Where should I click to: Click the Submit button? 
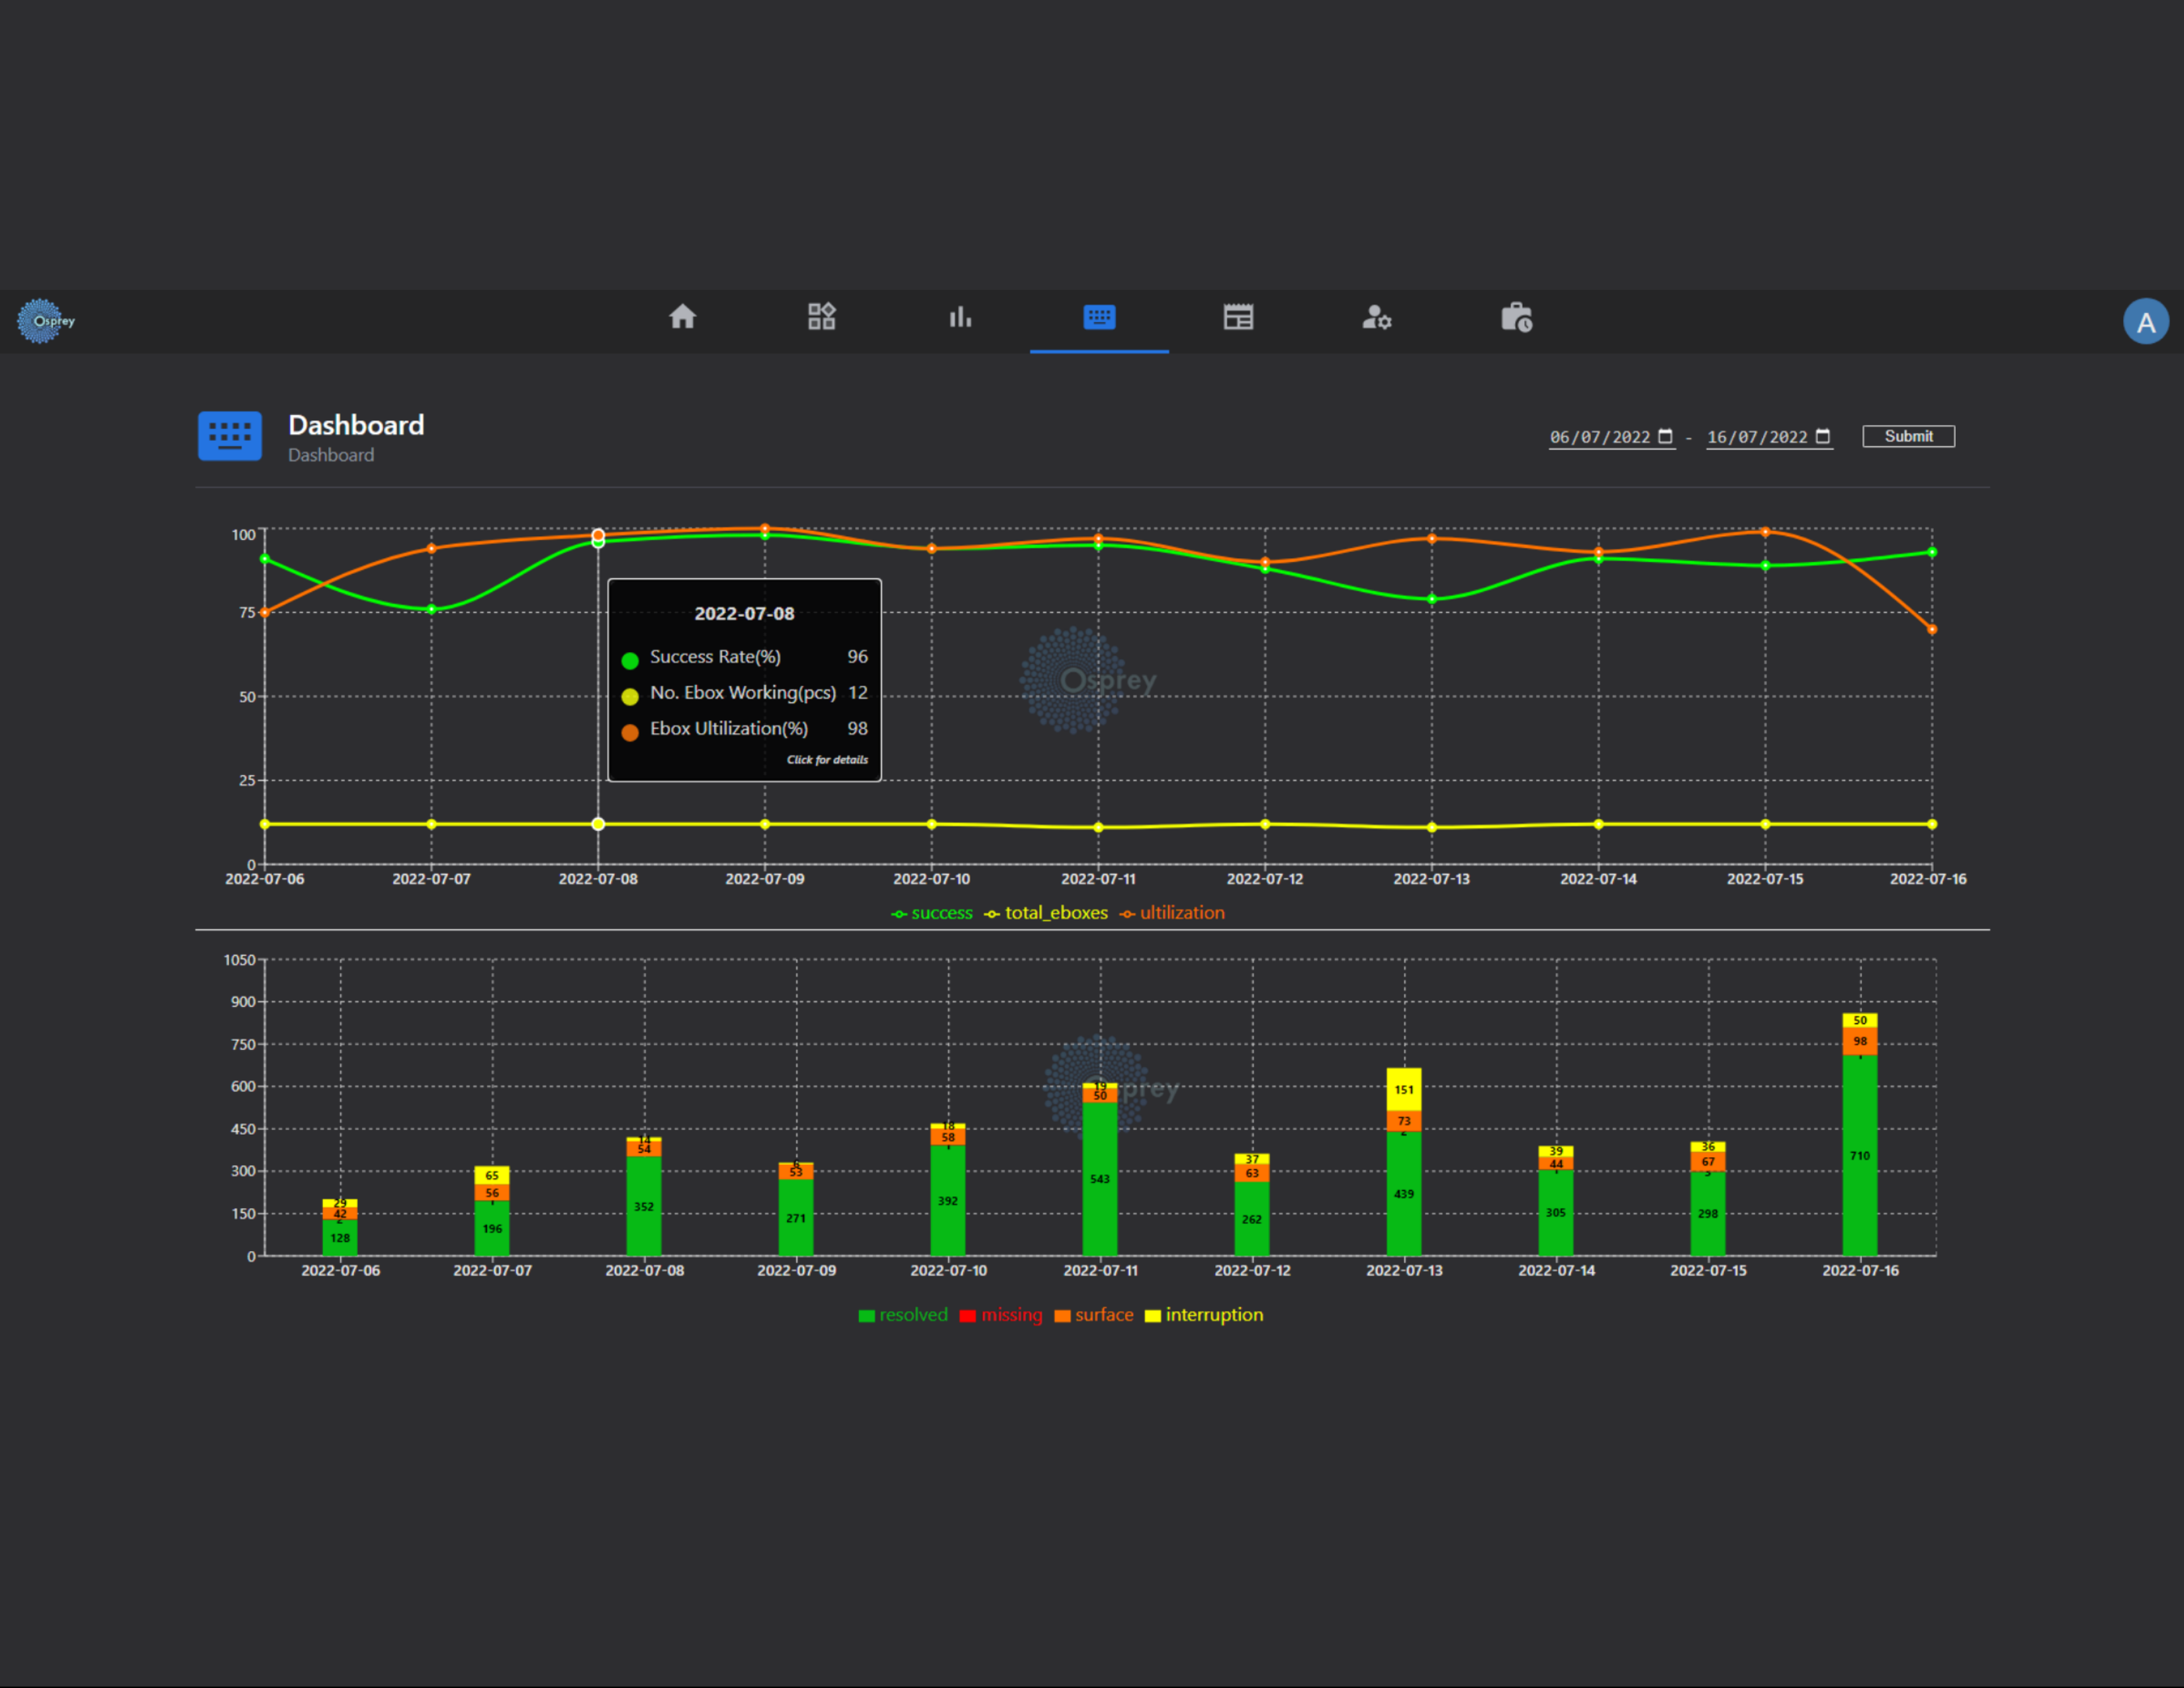pos(1908,436)
